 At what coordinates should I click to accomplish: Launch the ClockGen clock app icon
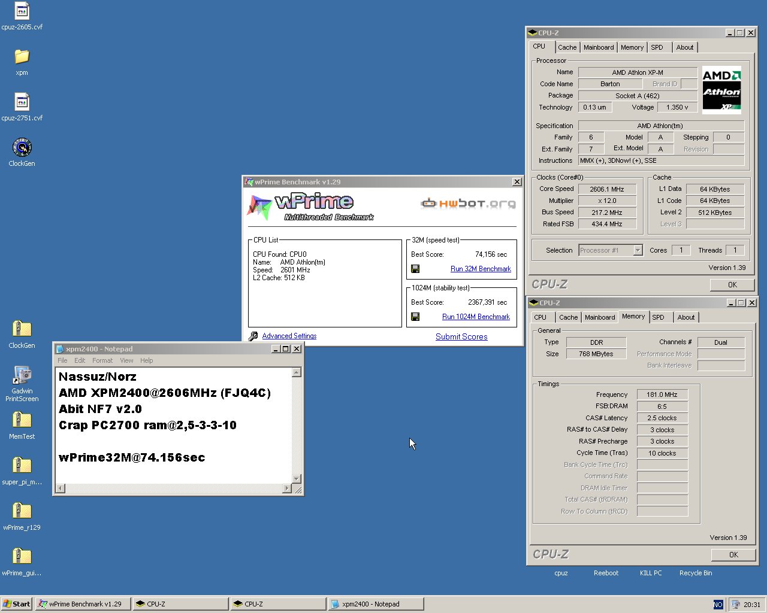(22, 147)
